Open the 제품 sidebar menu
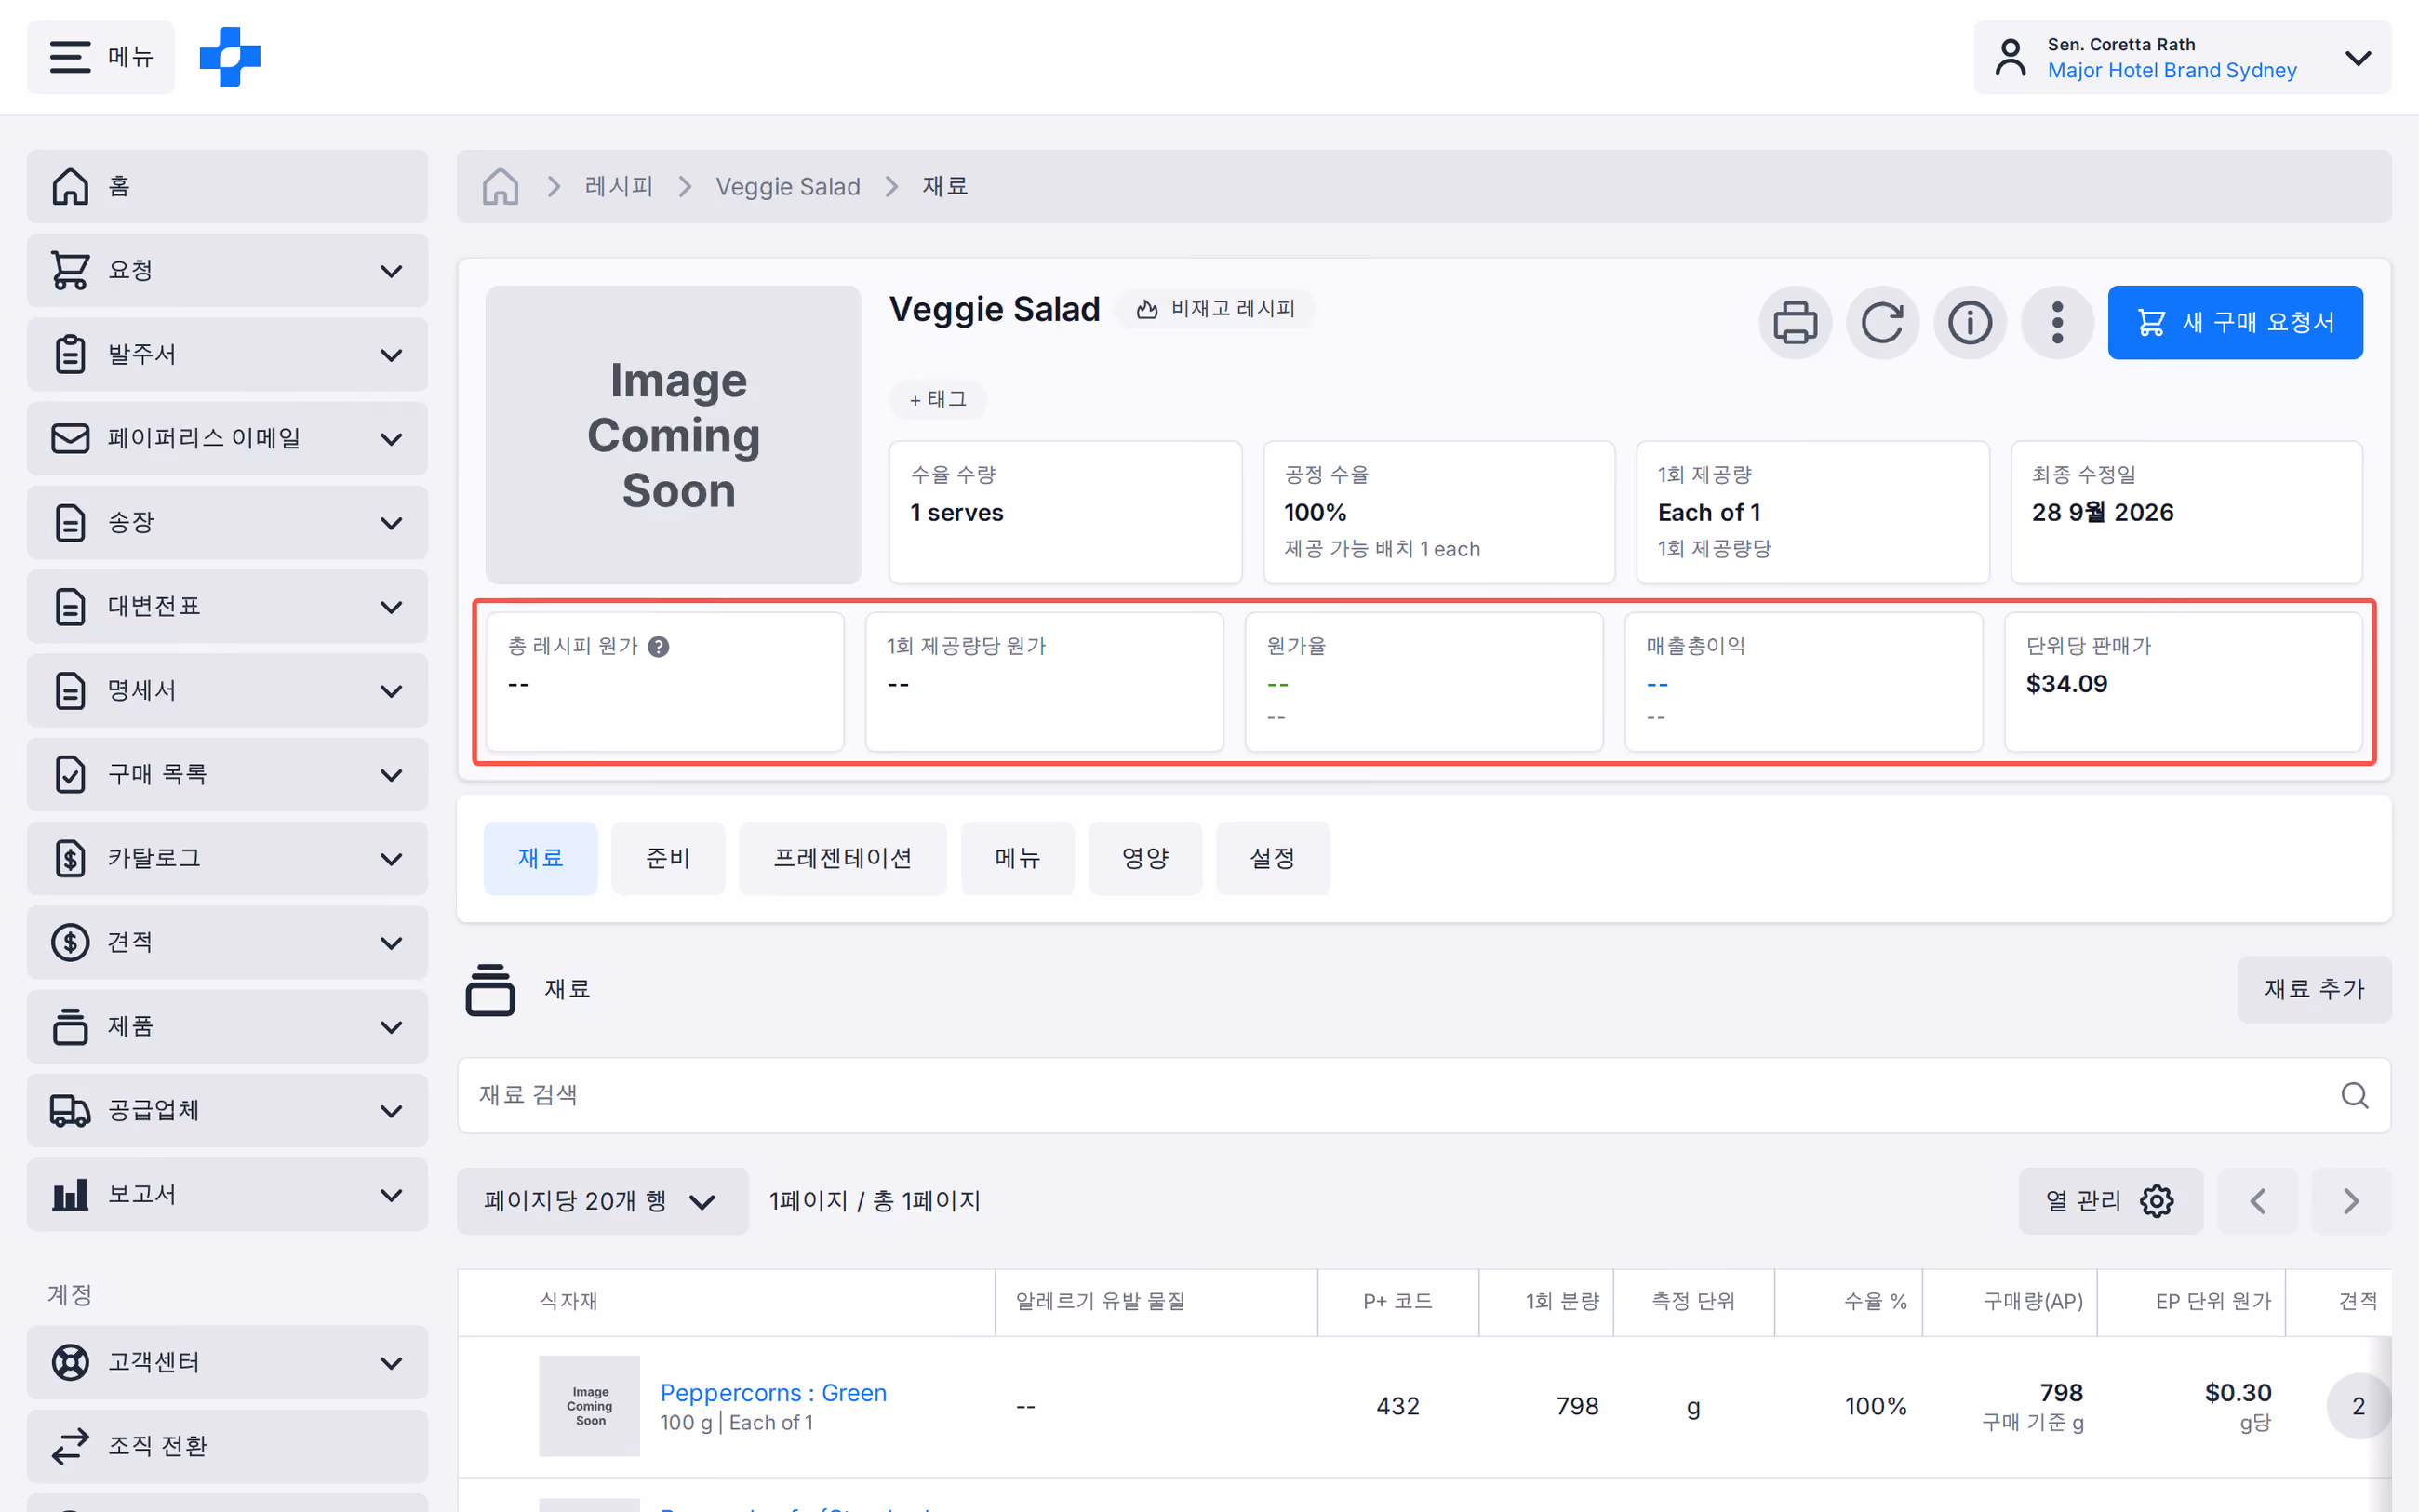 pyautogui.click(x=227, y=1026)
